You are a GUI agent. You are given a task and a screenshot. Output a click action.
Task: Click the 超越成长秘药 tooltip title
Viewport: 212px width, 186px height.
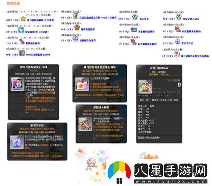pos(101,107)
